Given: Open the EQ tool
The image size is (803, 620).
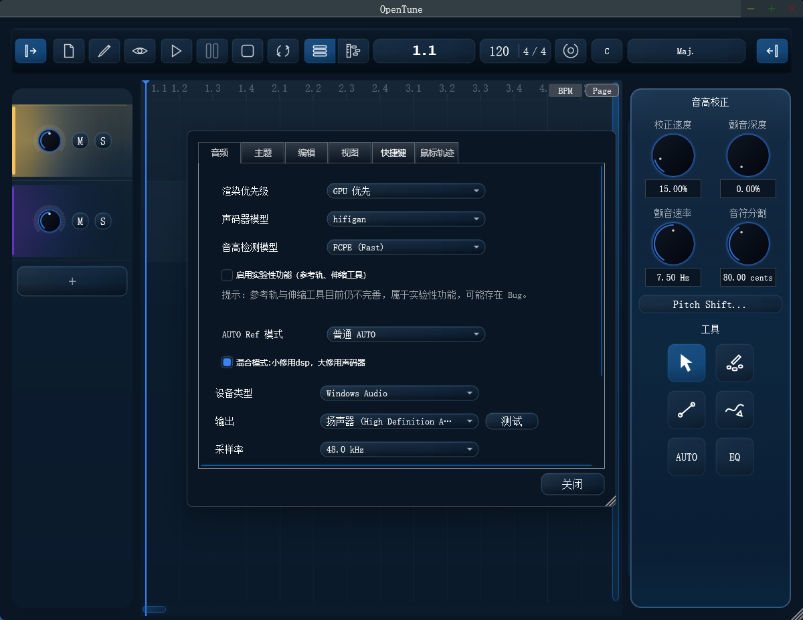Looking at the screenshot, I should [x=735, y=457].
